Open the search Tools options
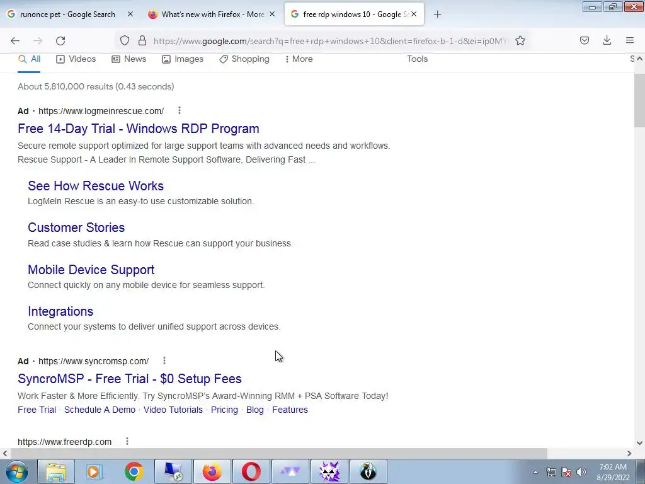 tap(418, 59)
